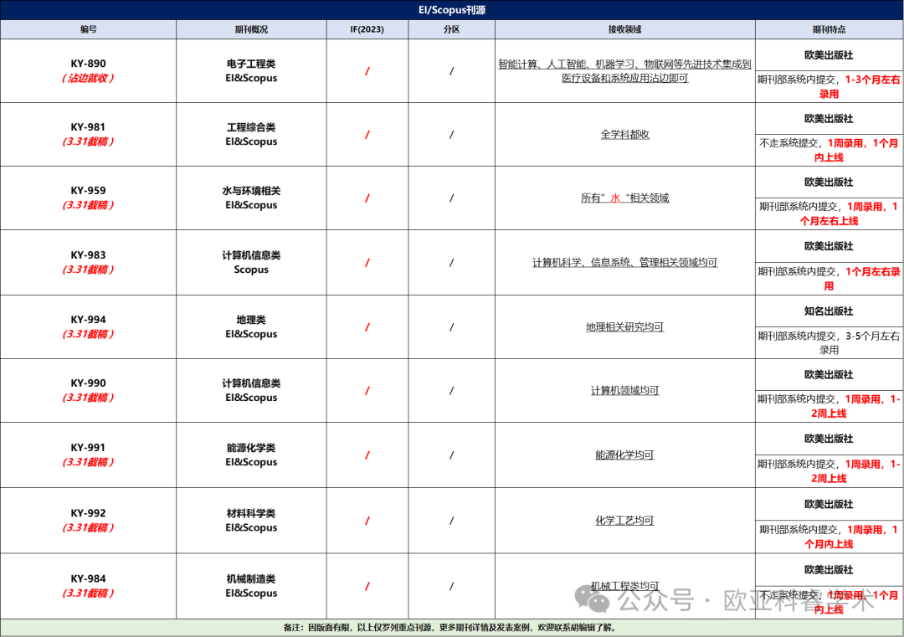Select the 分区 column header
Screen dimensions: 904x637
click(x=451, y=29)
